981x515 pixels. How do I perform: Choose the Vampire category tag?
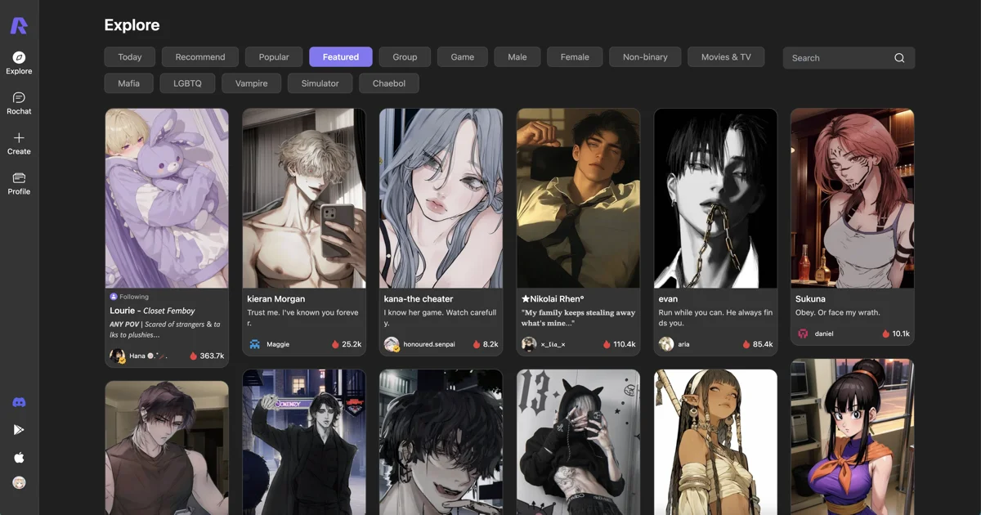coord(252,83)
